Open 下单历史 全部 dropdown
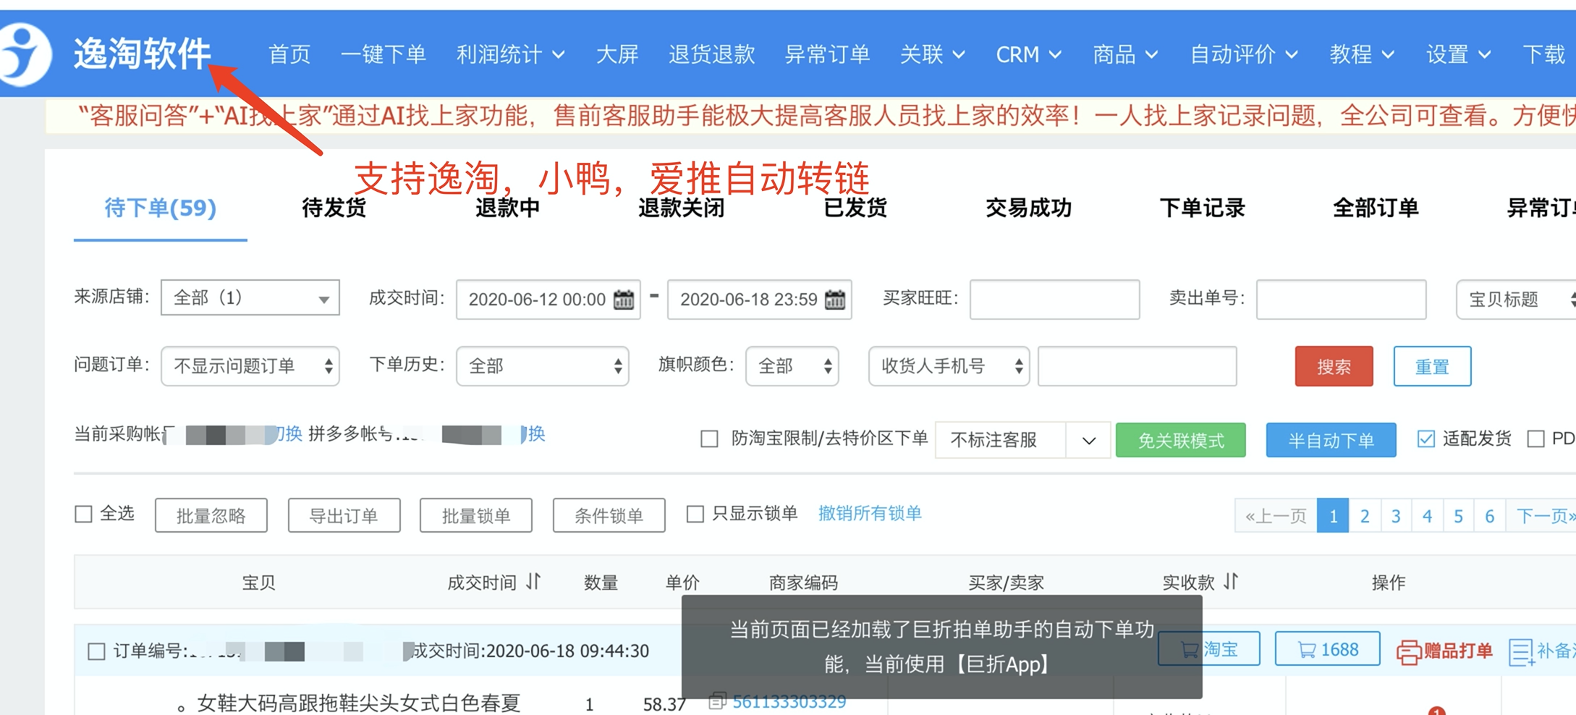The width and height of the screenshot is (1576, 715). (x=543, y=365)
